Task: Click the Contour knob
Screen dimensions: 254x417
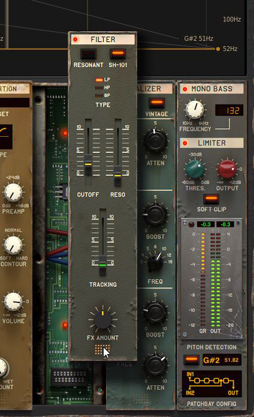Action: point(13,245)
